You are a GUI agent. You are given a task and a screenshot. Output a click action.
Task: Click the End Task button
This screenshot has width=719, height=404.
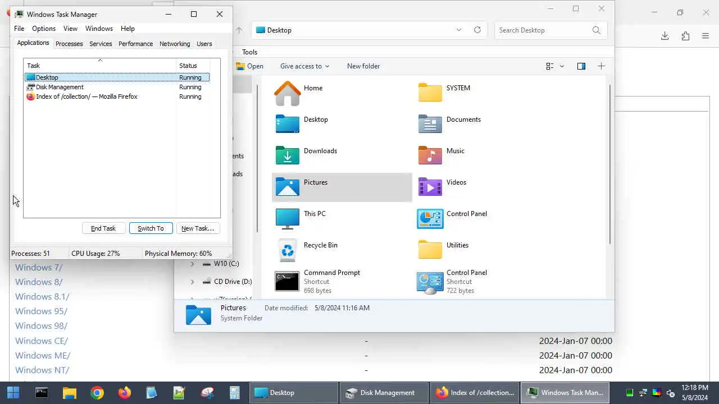coord(103,228)
